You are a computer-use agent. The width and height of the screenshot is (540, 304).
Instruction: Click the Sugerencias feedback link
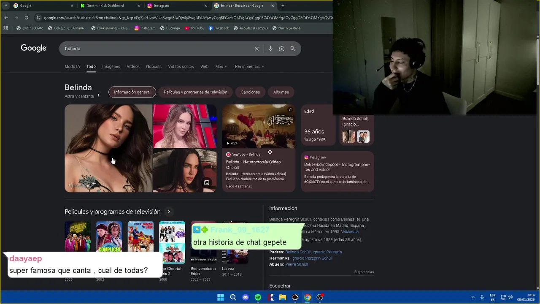pyautogui.click(x=364, y=272)
